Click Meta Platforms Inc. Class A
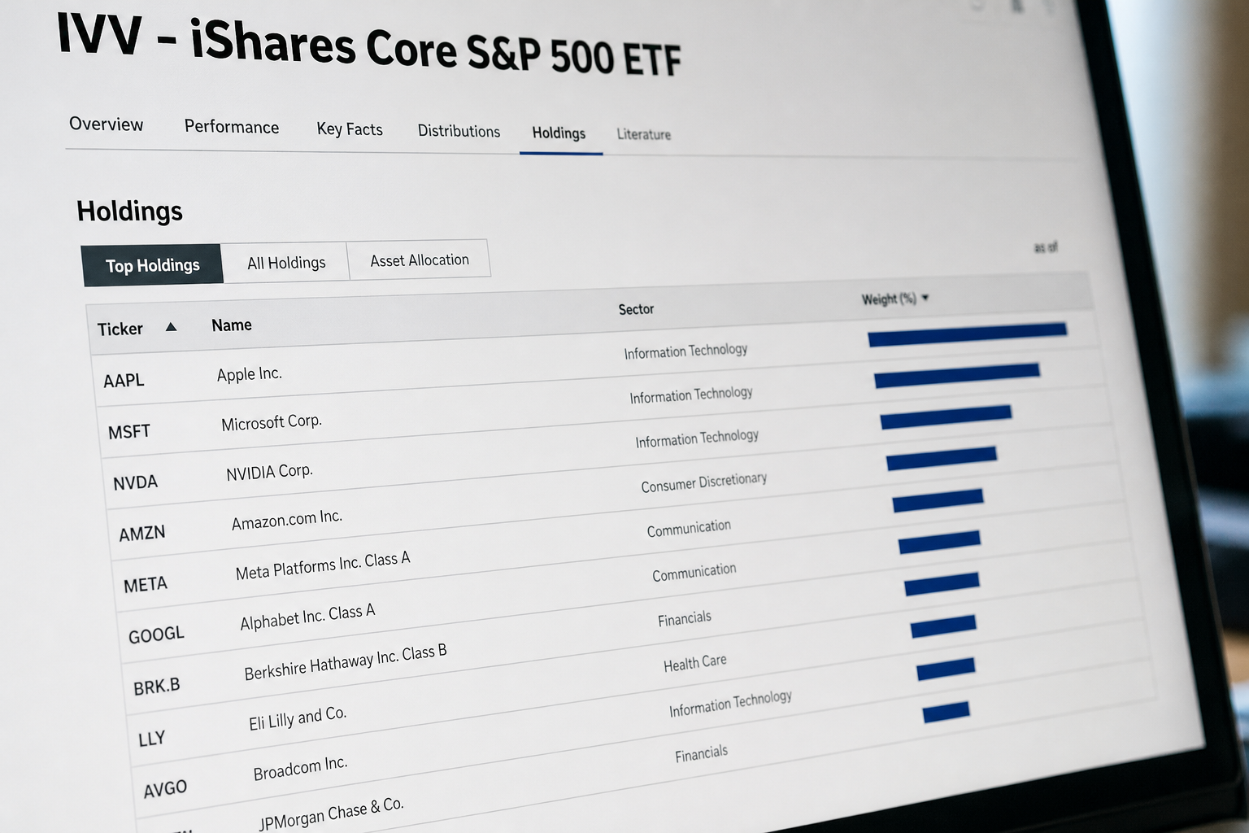The height and width of the screenshot is (833, 1249). (323, 565)
